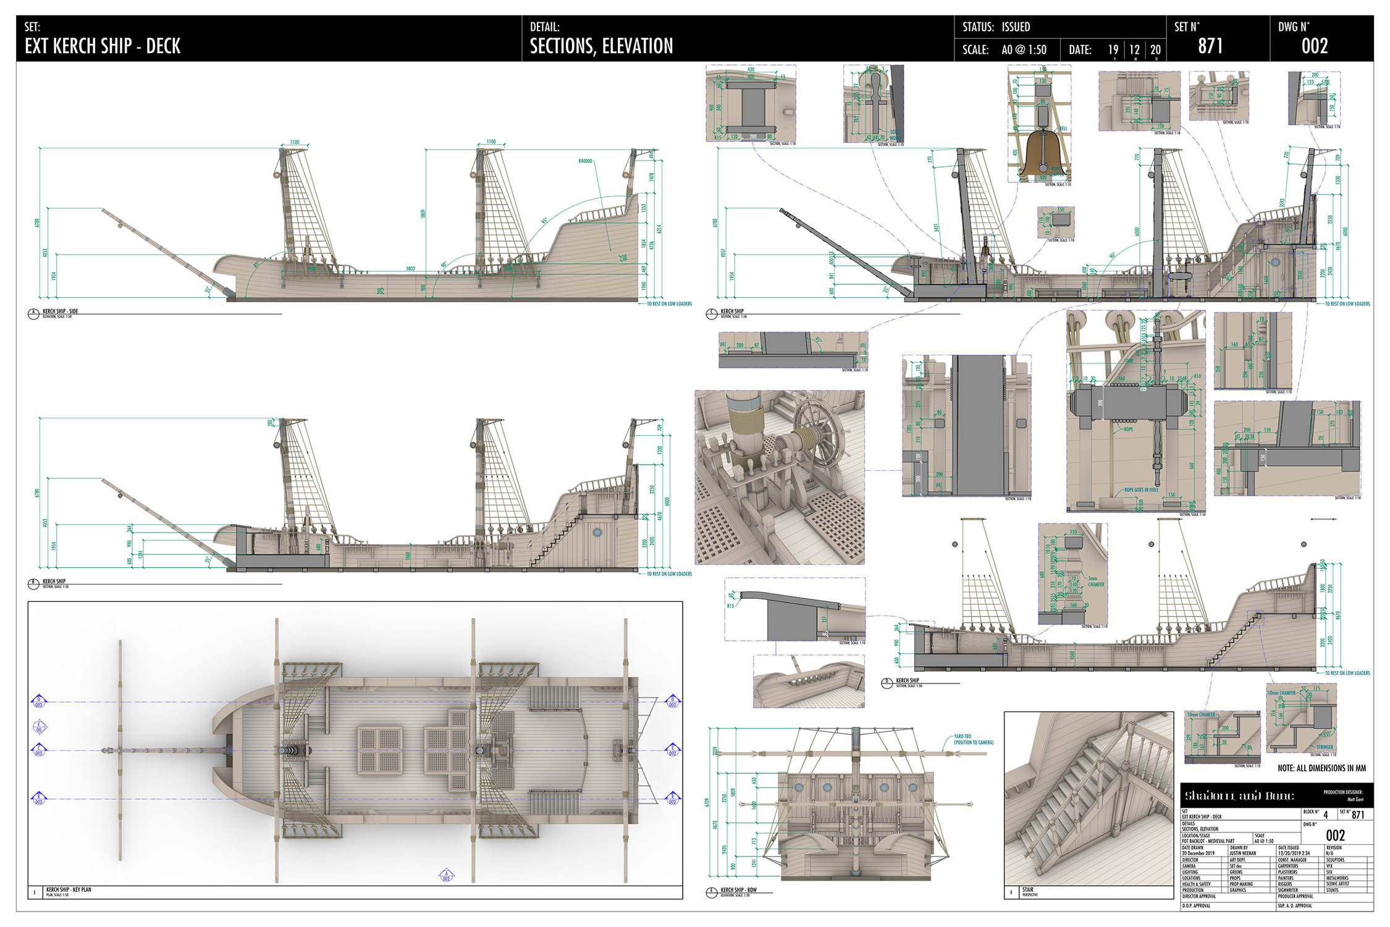Click the 'KERCH SHIP - BOW' elevation label
This screenshot has height=927, width=1390.
(738, 890)
